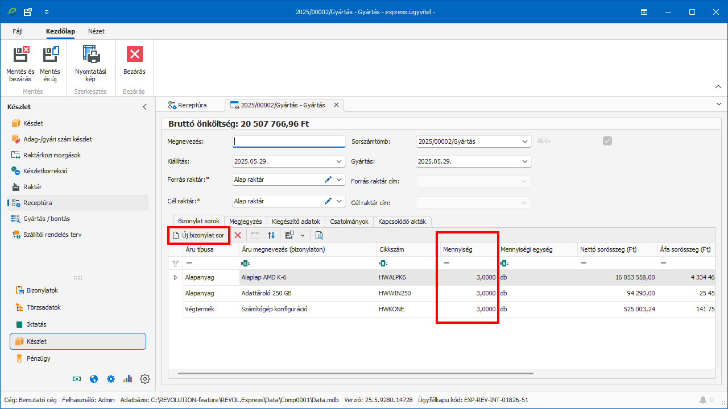Screen dimensions: 728x409
Task: Click the blue up-down sort arrows icon
Action: 271,235
